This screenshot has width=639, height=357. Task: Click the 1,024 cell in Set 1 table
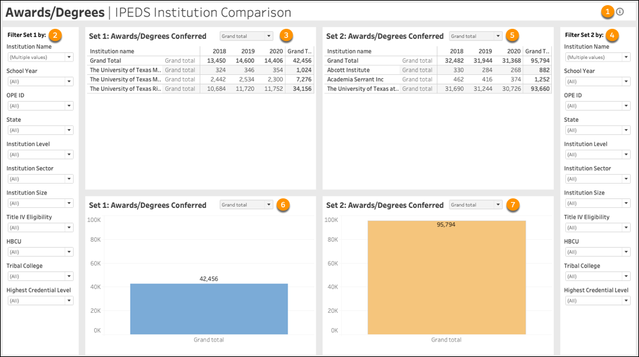tap(304, 70)
